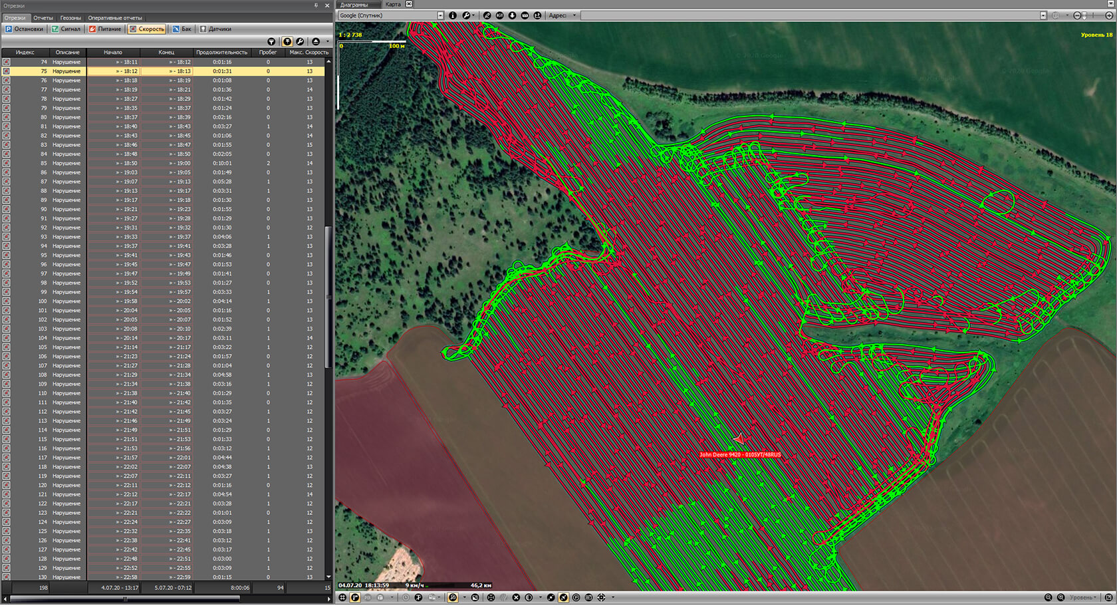Pin the Отрезки panel
The image size is (1117, 608).
[x=316, y=5]
